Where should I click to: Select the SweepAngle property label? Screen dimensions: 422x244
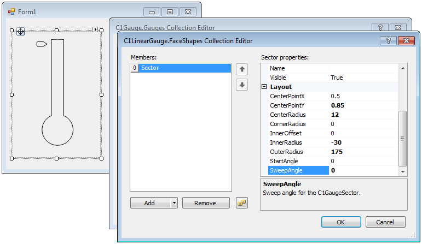coord(298,170)
